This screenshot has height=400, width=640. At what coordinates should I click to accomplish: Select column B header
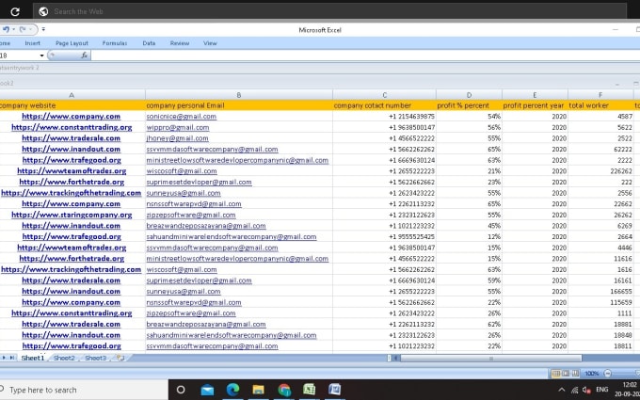(239, 95)
